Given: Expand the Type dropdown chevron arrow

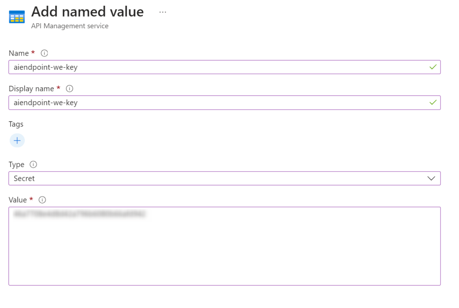Looking at the screenshot, I should 431,178.
